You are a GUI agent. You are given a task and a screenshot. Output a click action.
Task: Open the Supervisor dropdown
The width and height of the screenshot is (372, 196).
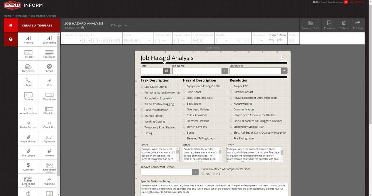click(284, 71)
